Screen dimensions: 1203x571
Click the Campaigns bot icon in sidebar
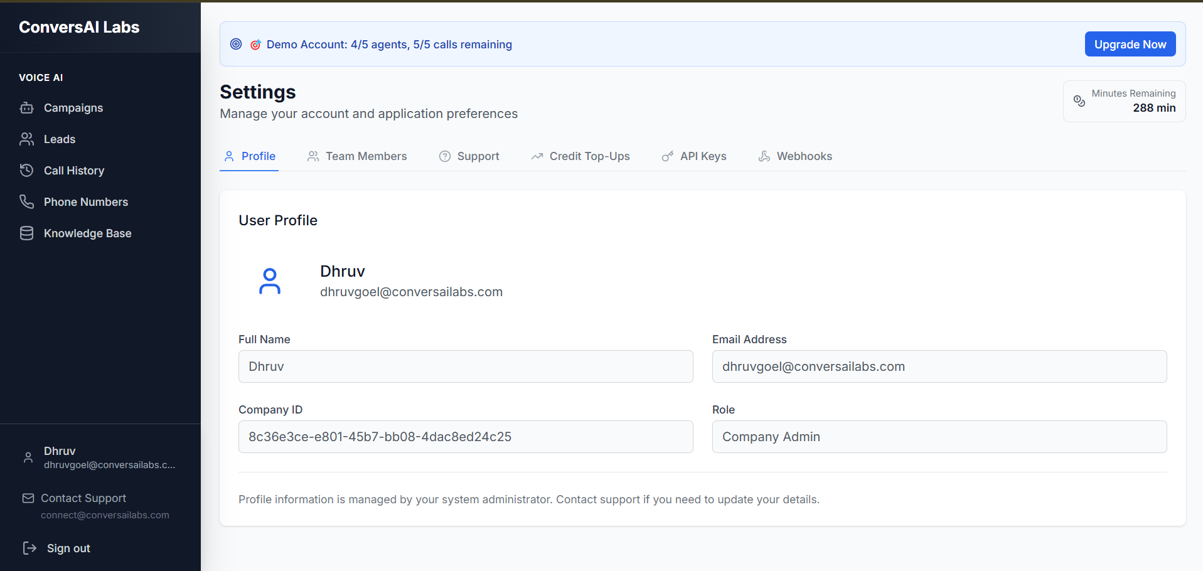(26, 108)
